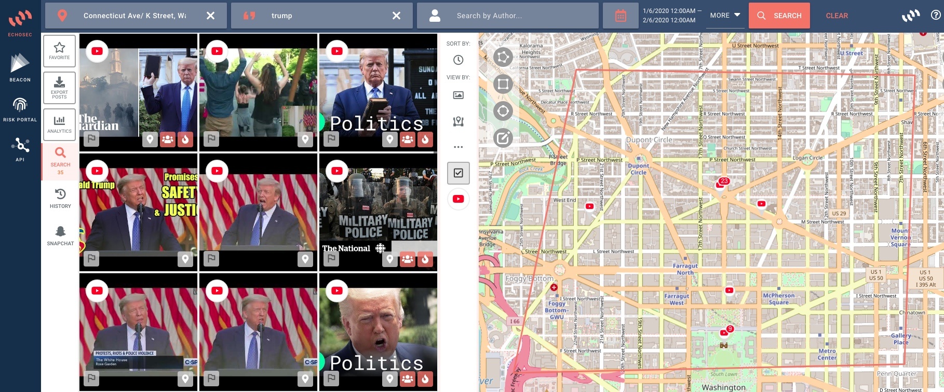
Task: Open the 'Protests, Riots & Police Violence' thumbnail
Action: (x=139, y=332)
